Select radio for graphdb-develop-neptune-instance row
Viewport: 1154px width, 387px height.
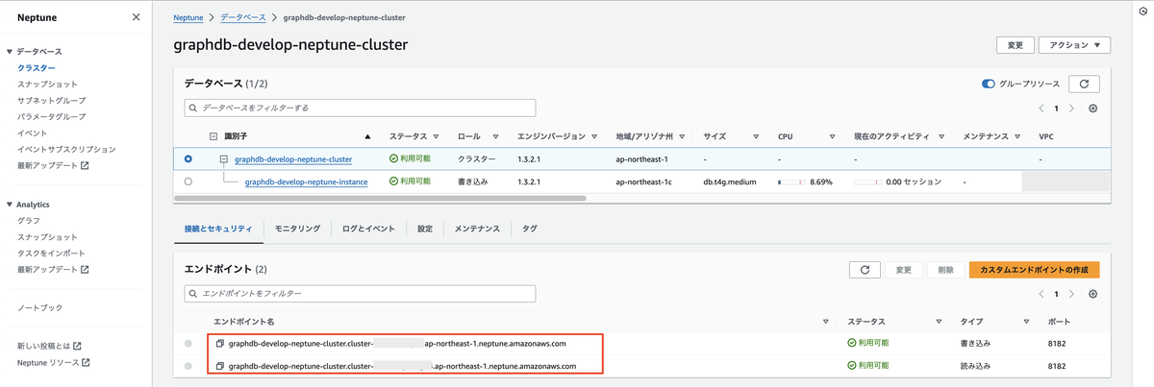tap(188, 181)
